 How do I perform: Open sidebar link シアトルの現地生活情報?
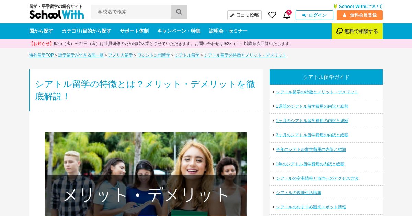[x=299, y=193]
